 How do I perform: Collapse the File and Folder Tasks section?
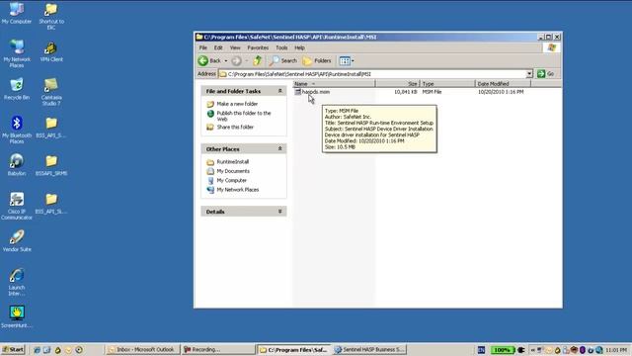tap(279, 91)
